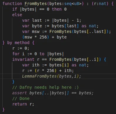Click the 'return' keyword
Screen dimensions: 116x114
(20, 104)
